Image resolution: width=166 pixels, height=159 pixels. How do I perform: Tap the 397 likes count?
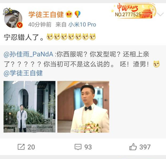[145, 147]
